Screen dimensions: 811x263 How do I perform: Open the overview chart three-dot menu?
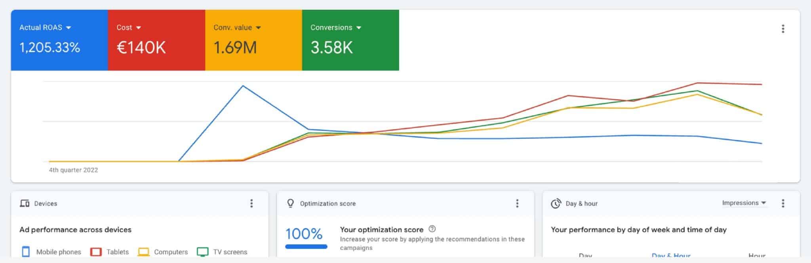(x=782, y=29)
